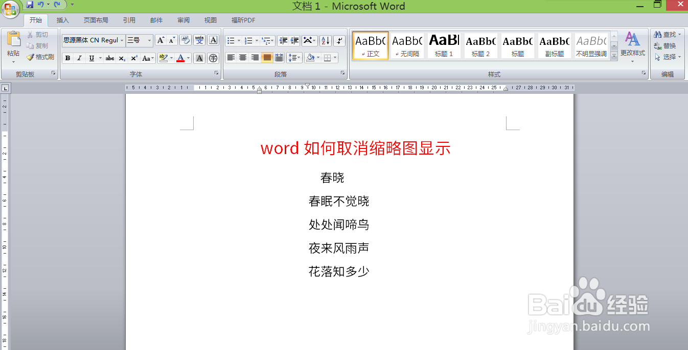The width and height of the screenshot is (688, 350).
Task: Toggle italic formatting
Action: tap(79, 58)
